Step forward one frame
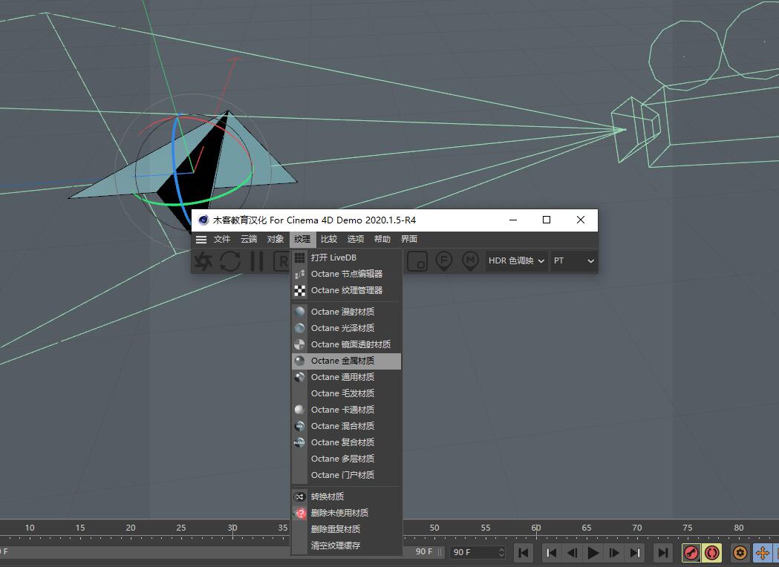This screenshot has height=567, width=779. click(x=614, y=553)
